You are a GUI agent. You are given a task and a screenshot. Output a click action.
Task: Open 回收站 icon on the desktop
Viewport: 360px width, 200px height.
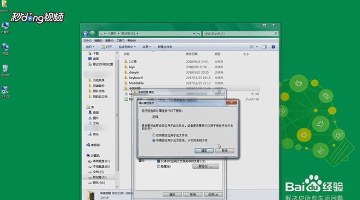(5, 70)
